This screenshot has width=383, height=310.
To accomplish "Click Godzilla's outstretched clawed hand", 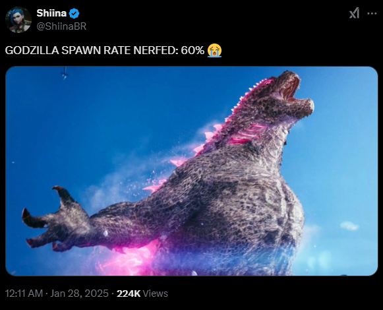I will click(55, 220).
